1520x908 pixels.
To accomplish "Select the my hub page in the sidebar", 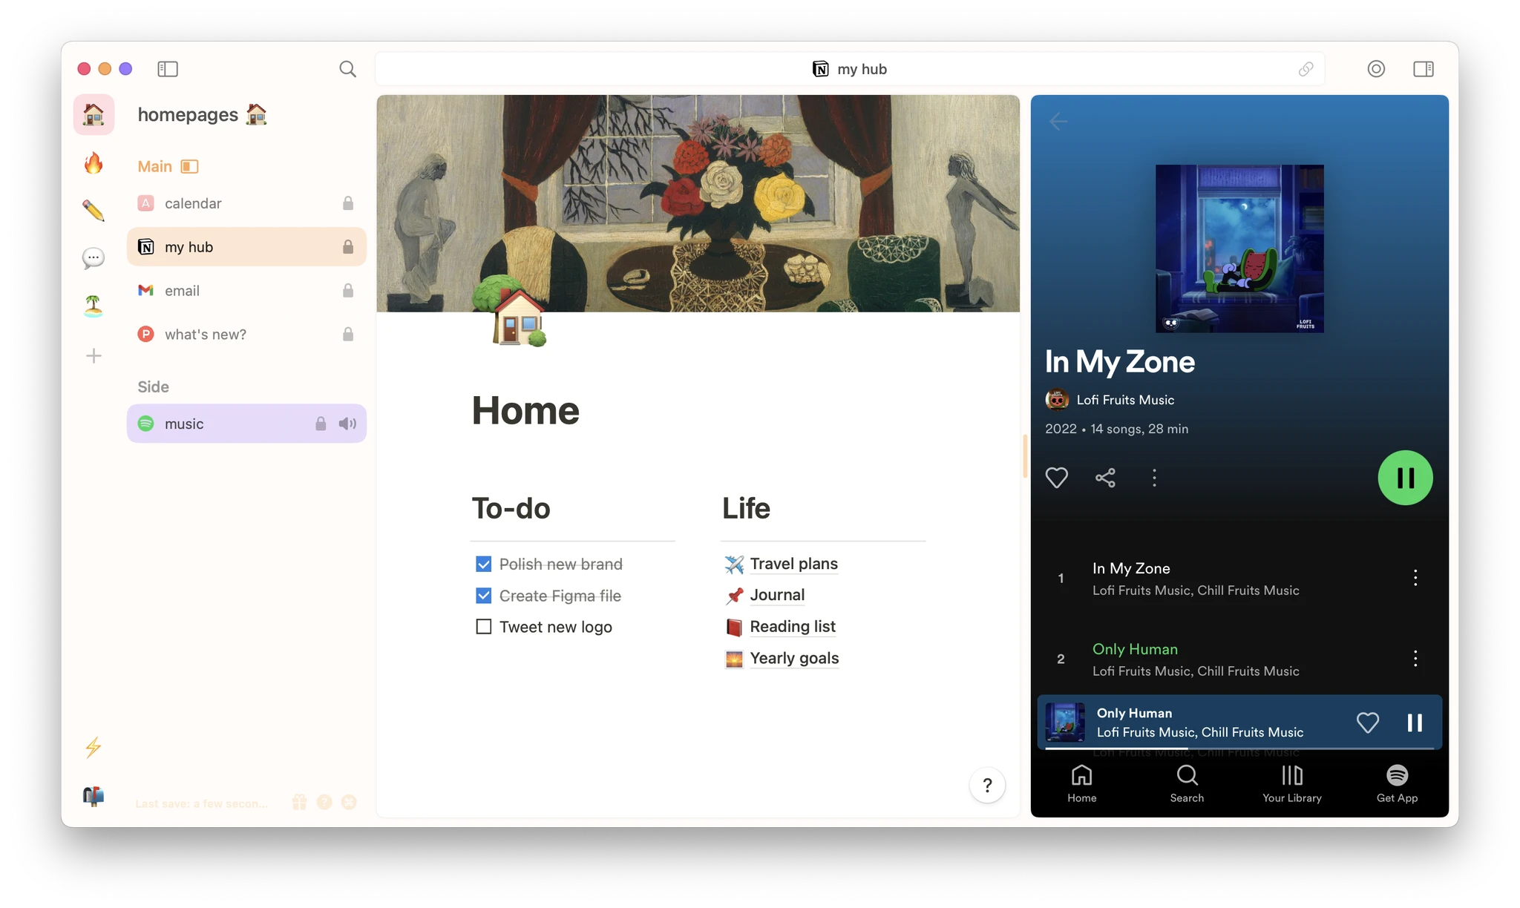I will pos(246,247).
